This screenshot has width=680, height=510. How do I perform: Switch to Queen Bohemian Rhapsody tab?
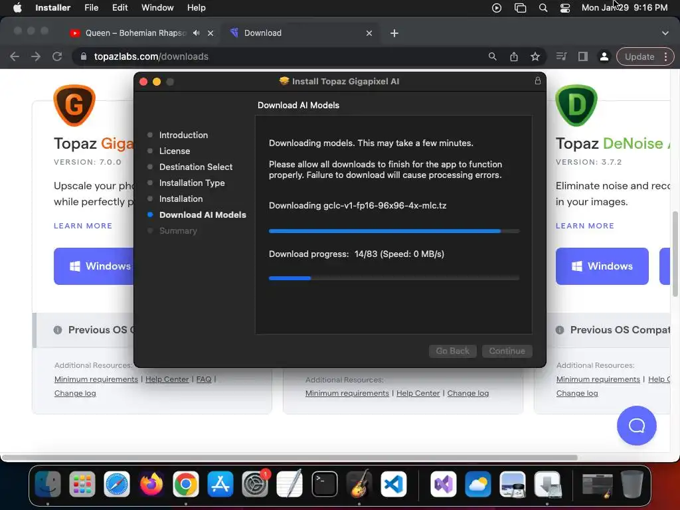[135, 33]
